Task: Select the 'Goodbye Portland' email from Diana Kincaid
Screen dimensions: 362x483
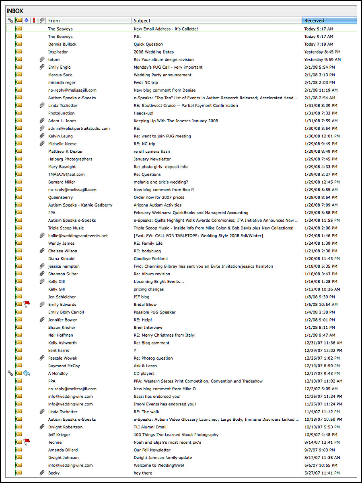Action: coord(150,258)
